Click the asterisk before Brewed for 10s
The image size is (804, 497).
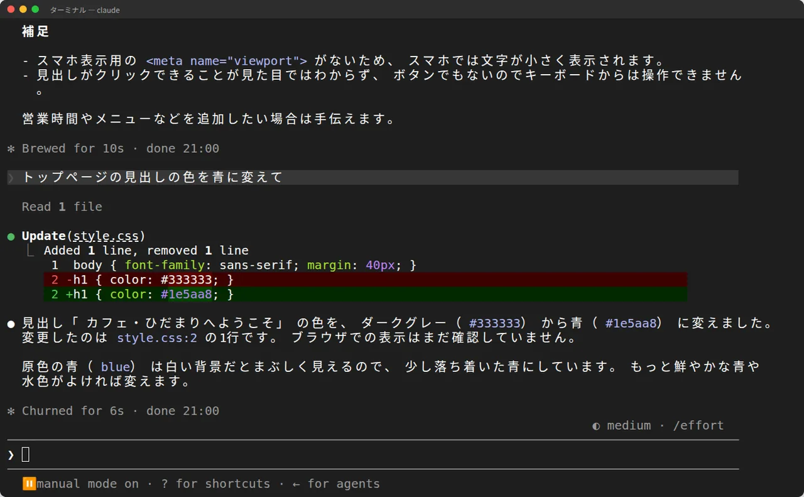(11, 149)
